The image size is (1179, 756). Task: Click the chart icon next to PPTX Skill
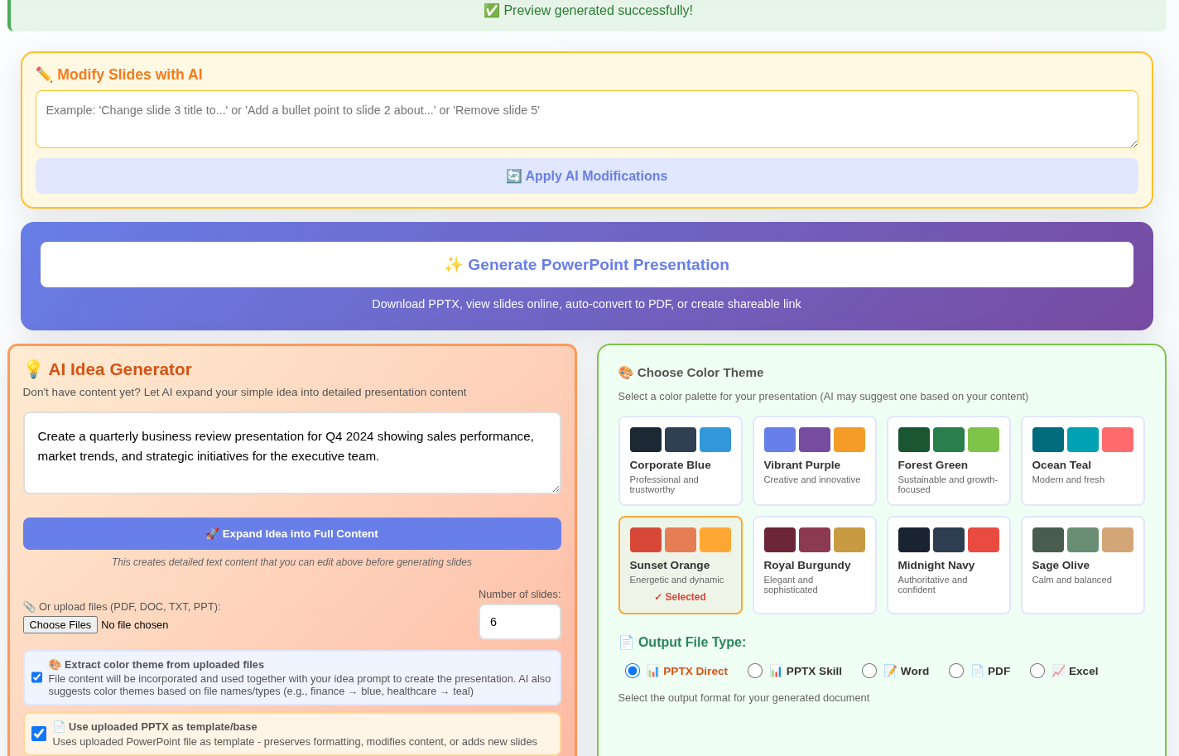776,671
